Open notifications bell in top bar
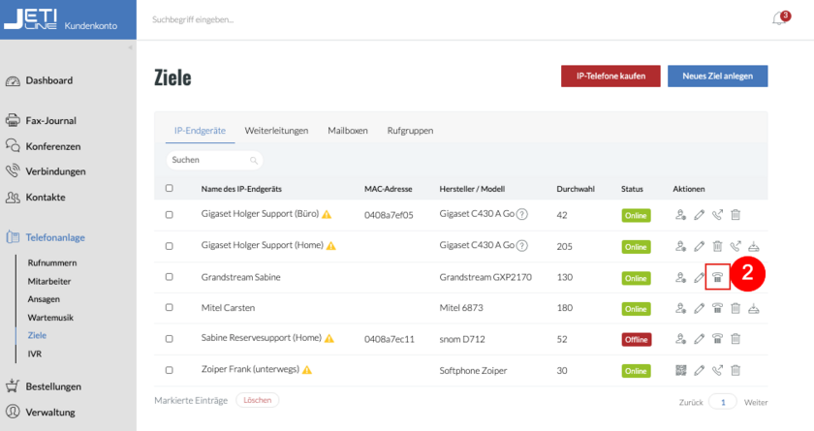The width and height of the screenshot is (814, 431). pos(779,19)
